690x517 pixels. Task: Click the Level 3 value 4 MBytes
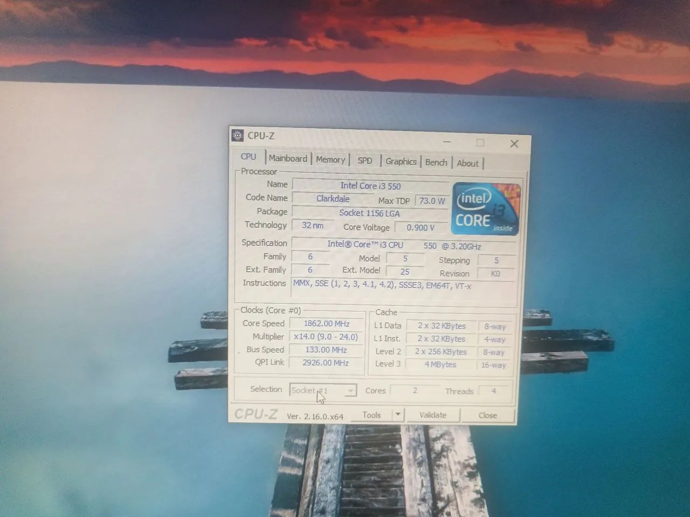click(x=440, y=365)
